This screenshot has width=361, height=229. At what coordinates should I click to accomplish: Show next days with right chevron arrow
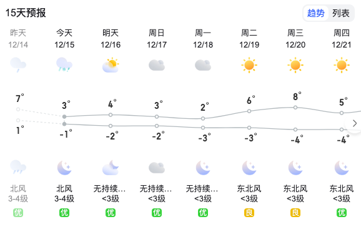pos(355,123)
